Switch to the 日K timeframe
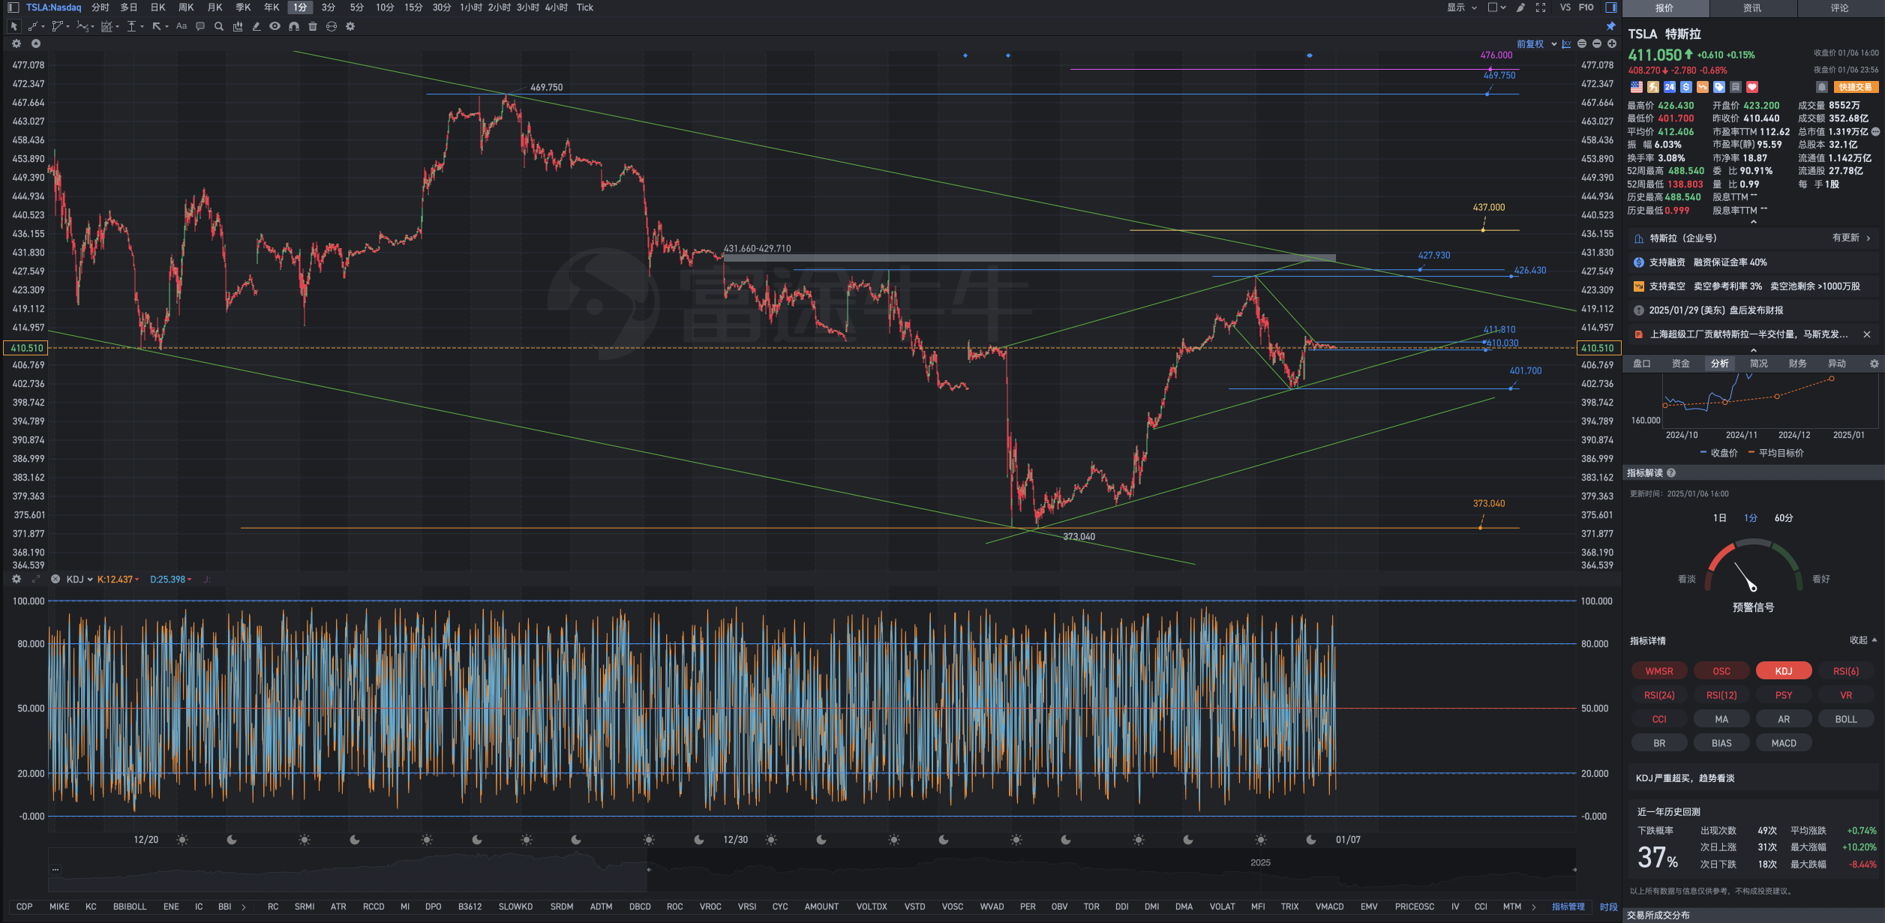Image resolution: width=1885 pixels, height=923 pixels. click(x=158, y=7)
